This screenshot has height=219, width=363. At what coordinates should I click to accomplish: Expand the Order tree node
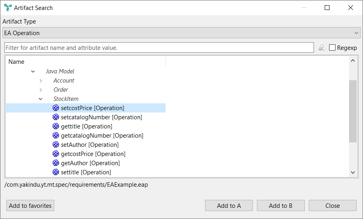[x=41, y=90]
